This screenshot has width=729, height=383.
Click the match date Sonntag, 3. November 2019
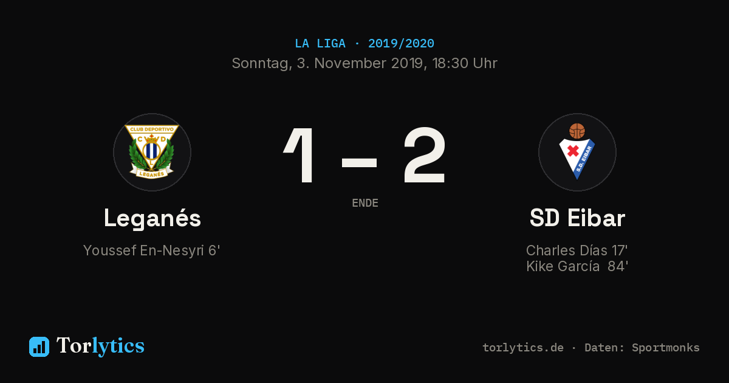tap(328, 63)
